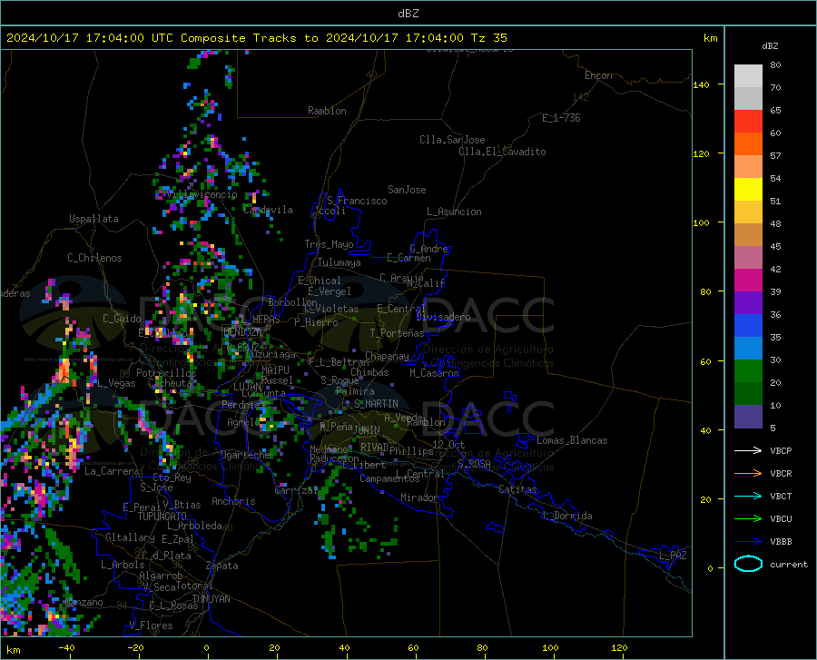Viewport: 817px width, 660px height.
Task: Click the white VBCP arrow in legend
Action: (748, 450)
